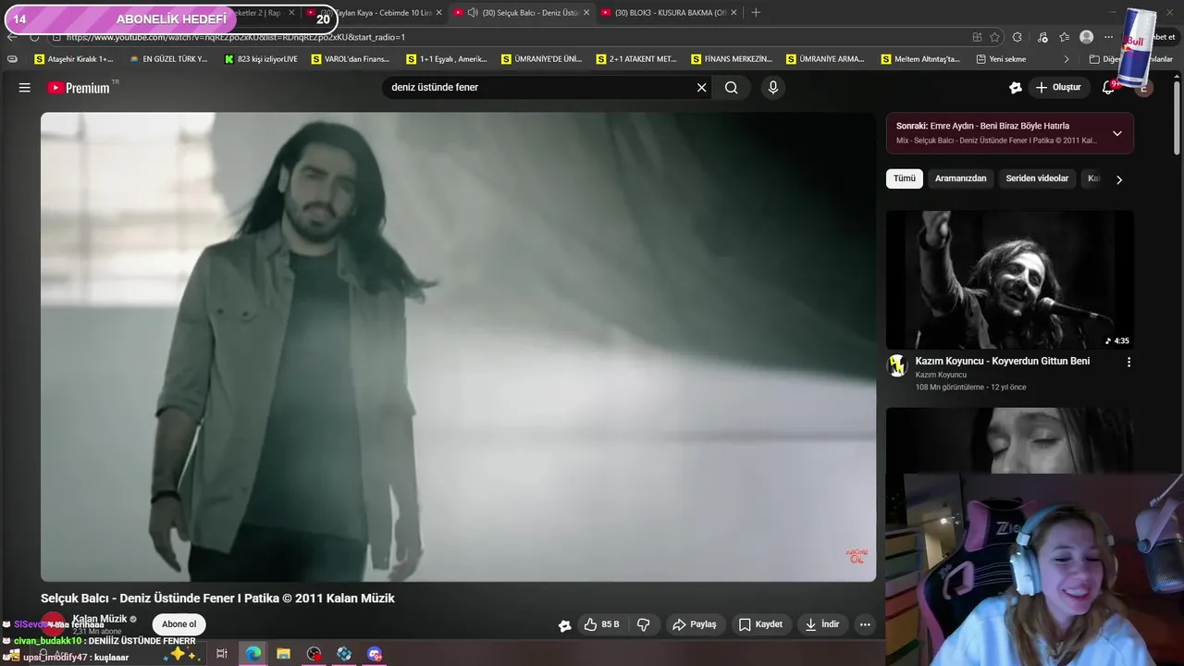Image resolution: width=1184 pixels, height=666 pixels.
Task: Open FİNANS MERKEZİN... bookmark
Action: 732,59
